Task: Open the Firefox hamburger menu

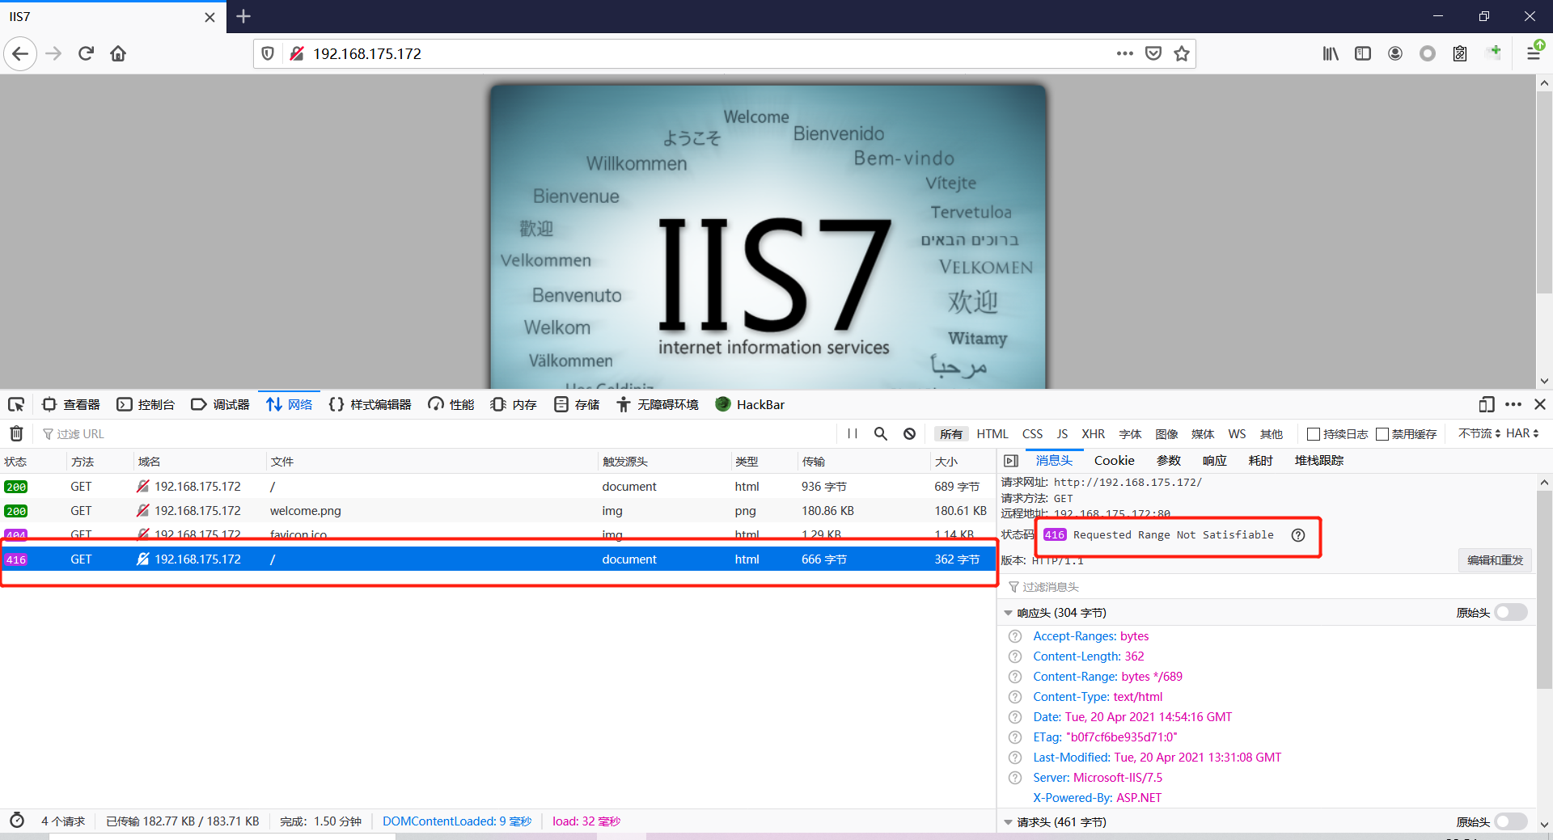Action: [x=1534, y=53]
